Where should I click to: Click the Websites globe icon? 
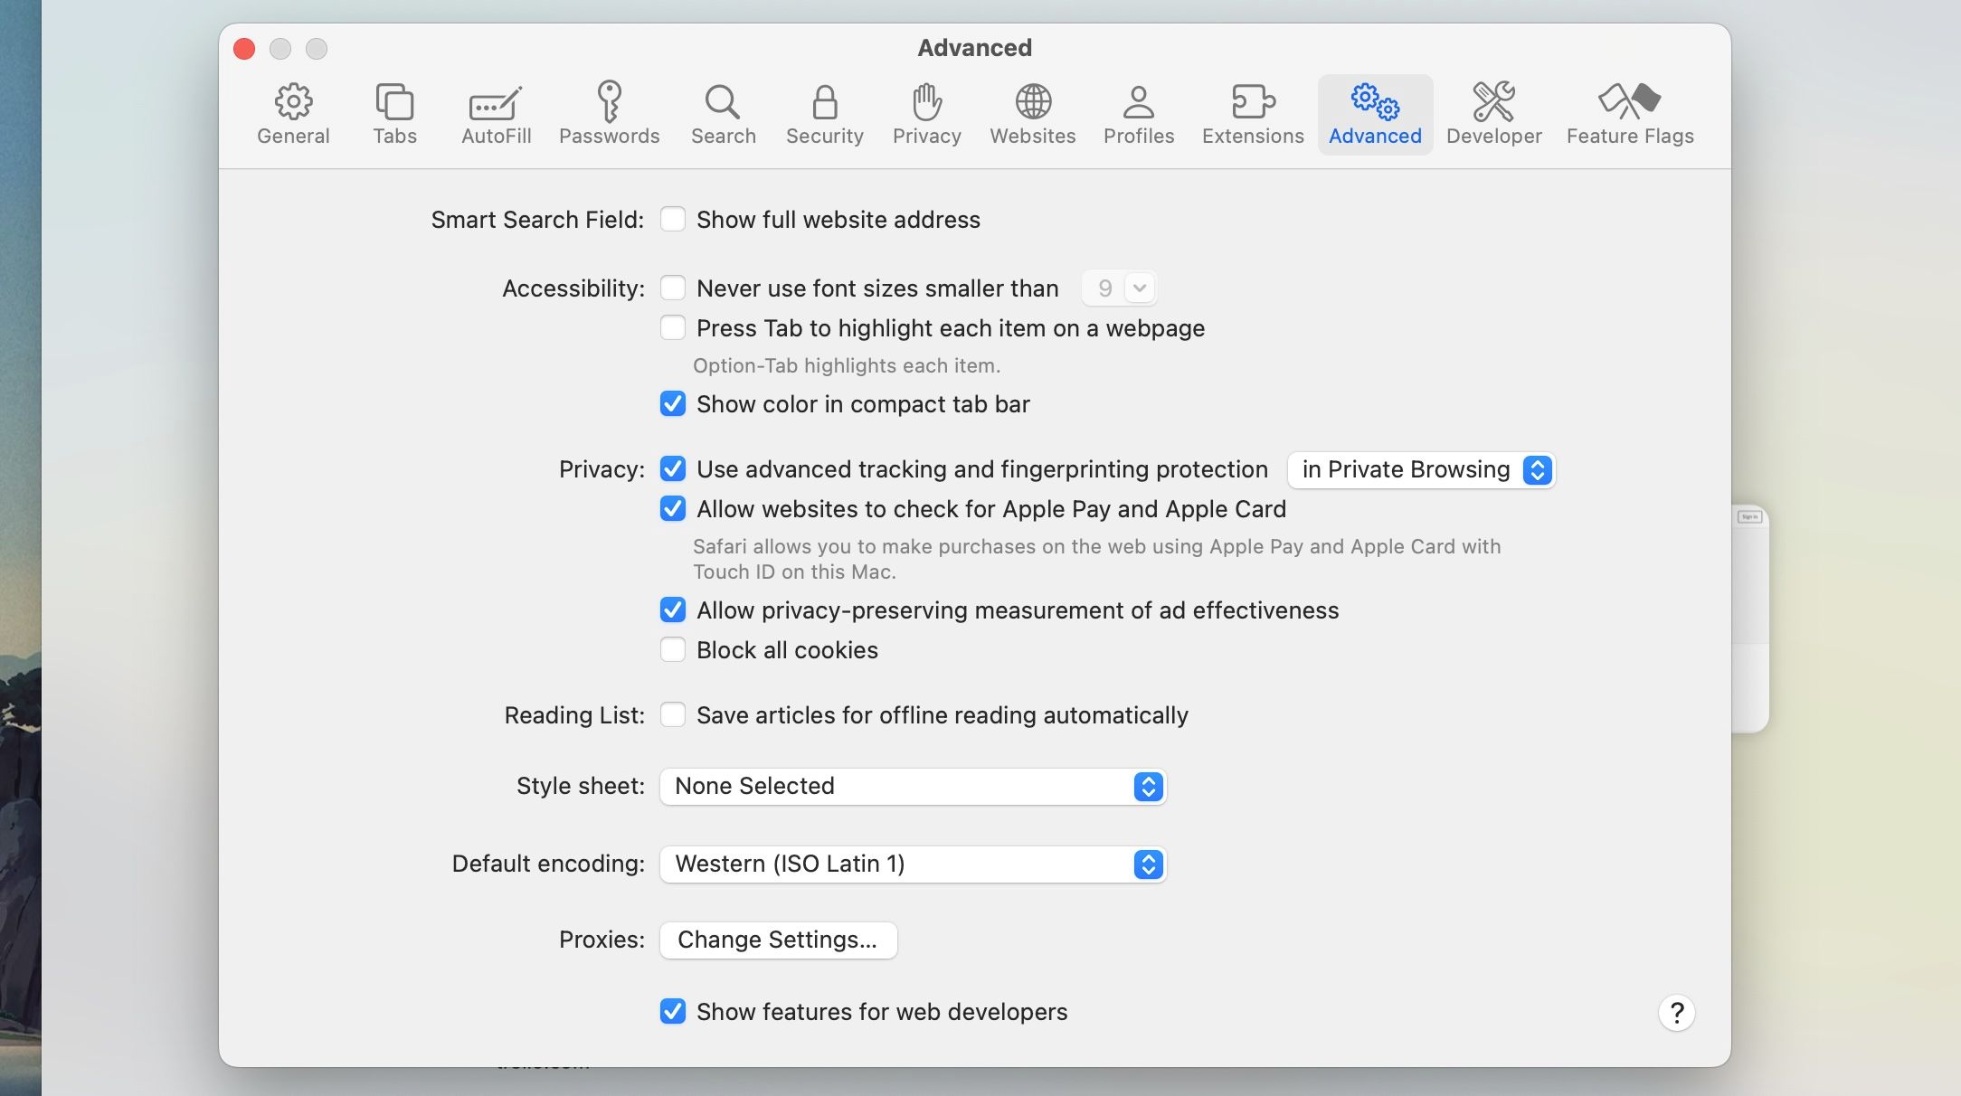point(1032,112)
